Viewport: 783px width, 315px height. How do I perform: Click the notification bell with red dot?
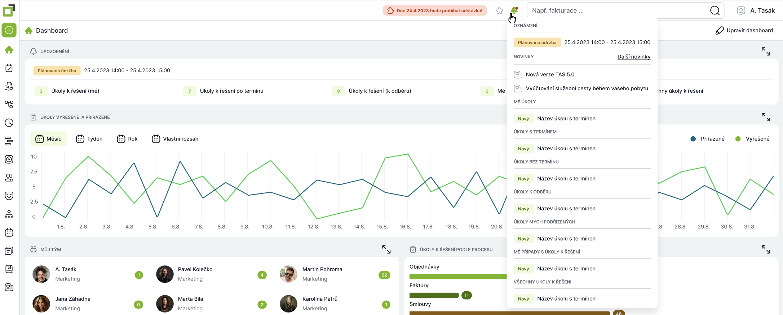click(x=514, y=10)
